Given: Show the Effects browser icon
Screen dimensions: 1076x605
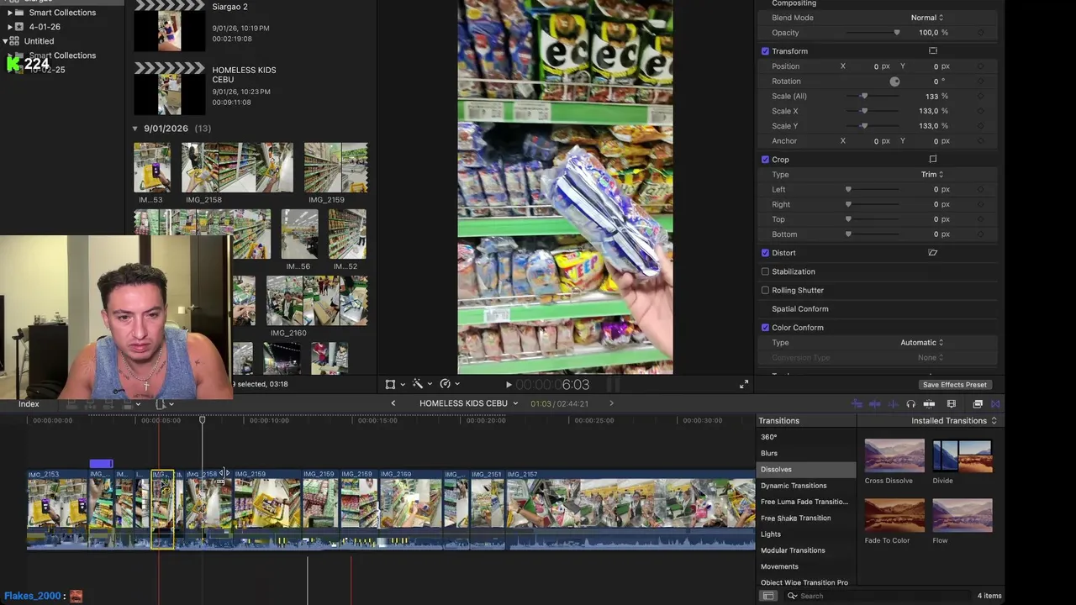Looking at the screenshot, I should pos(978,404).
